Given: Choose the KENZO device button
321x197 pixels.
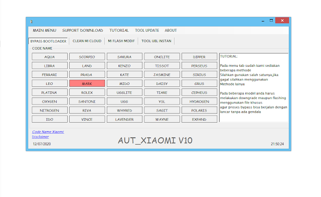Looking at the screenshot, I should [x=124, y=66].
